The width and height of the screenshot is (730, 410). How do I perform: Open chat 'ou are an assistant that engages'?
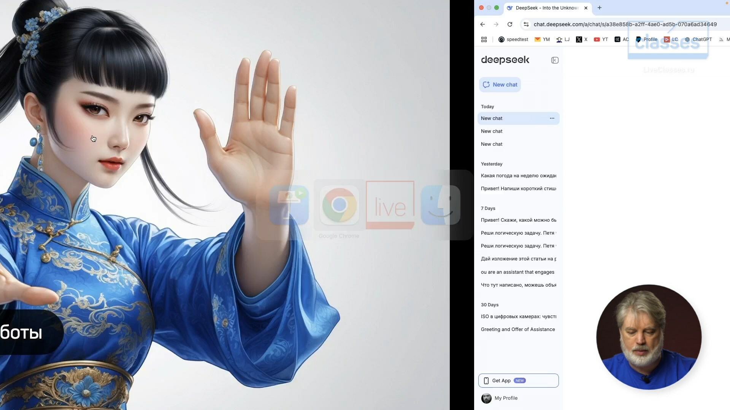click(519, 272)
